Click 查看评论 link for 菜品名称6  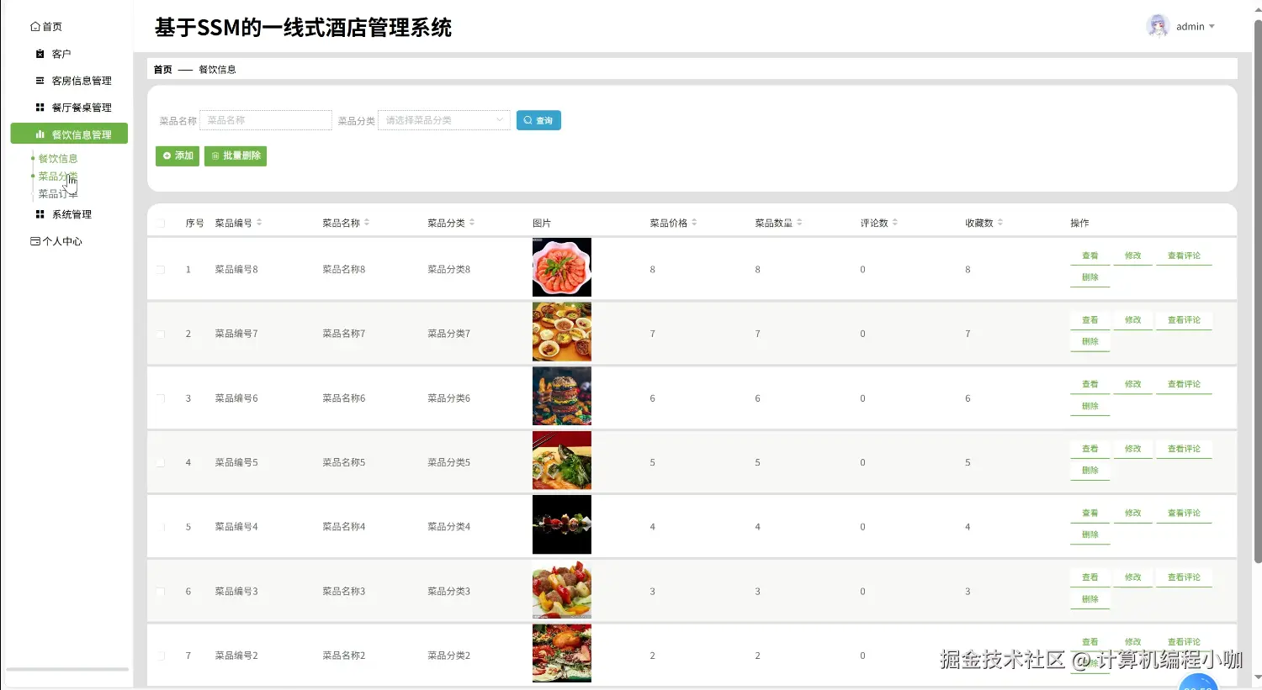click(1184, 383)
